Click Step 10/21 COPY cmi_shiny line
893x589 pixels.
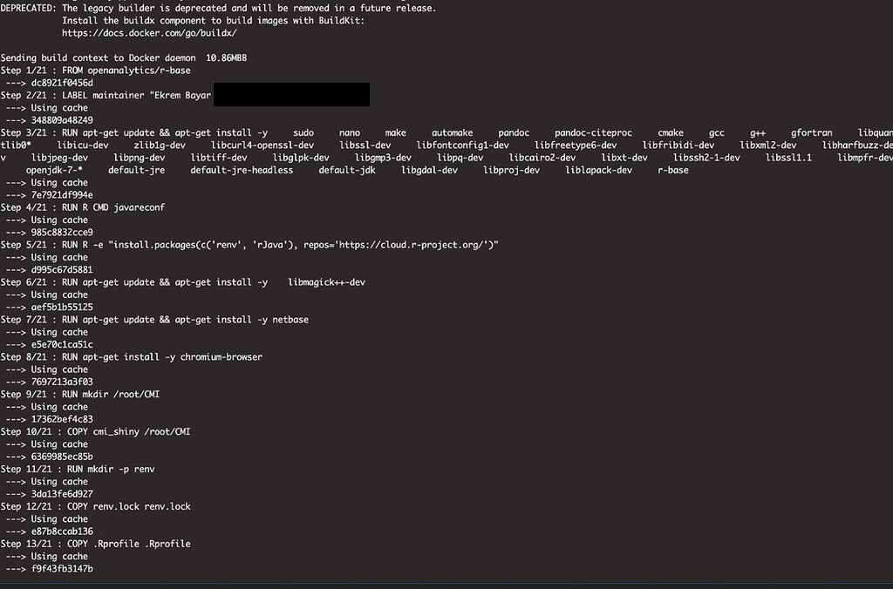click(96, 432)
